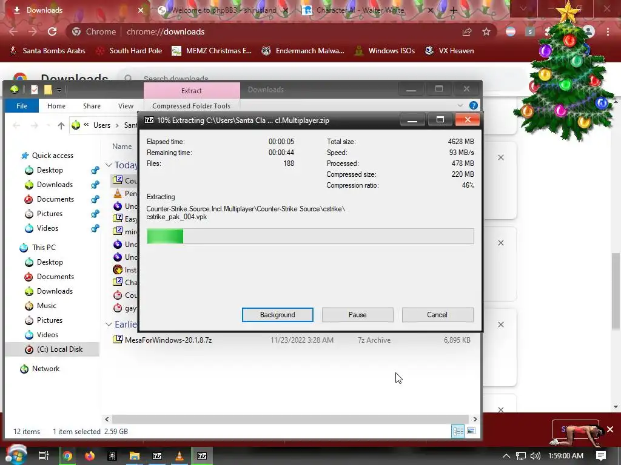Select Network in the navigation pane
Image resolution: width=621 pixels, height=465 pixels.
pos(45,369)
